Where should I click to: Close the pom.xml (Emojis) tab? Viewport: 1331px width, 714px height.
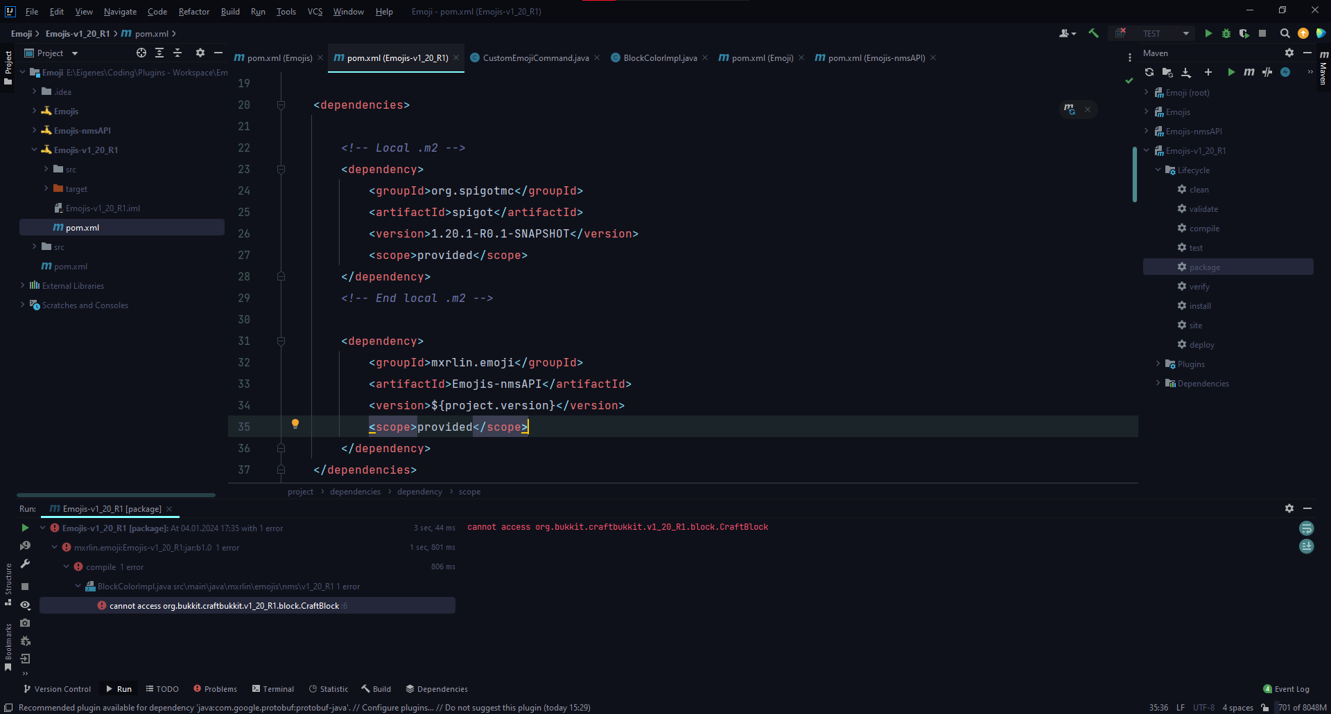click(x=320, y=58)
